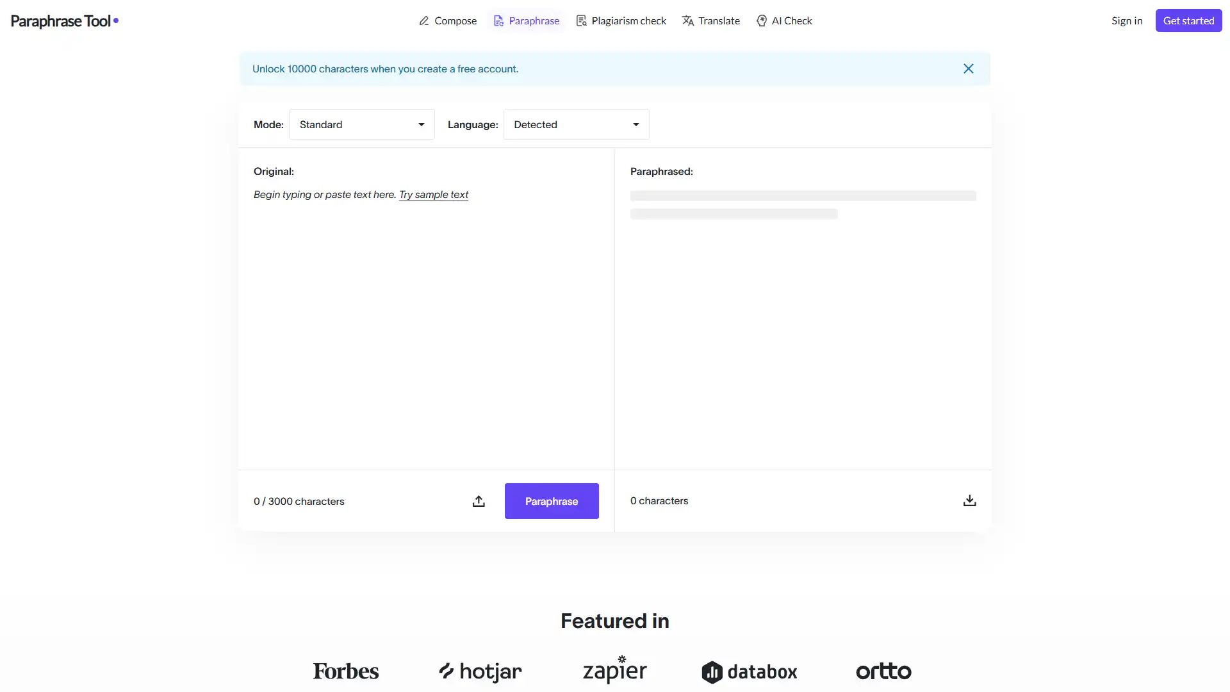Click the Paraphrase tool icon
1230x692 pixels.
click(498, 21)
